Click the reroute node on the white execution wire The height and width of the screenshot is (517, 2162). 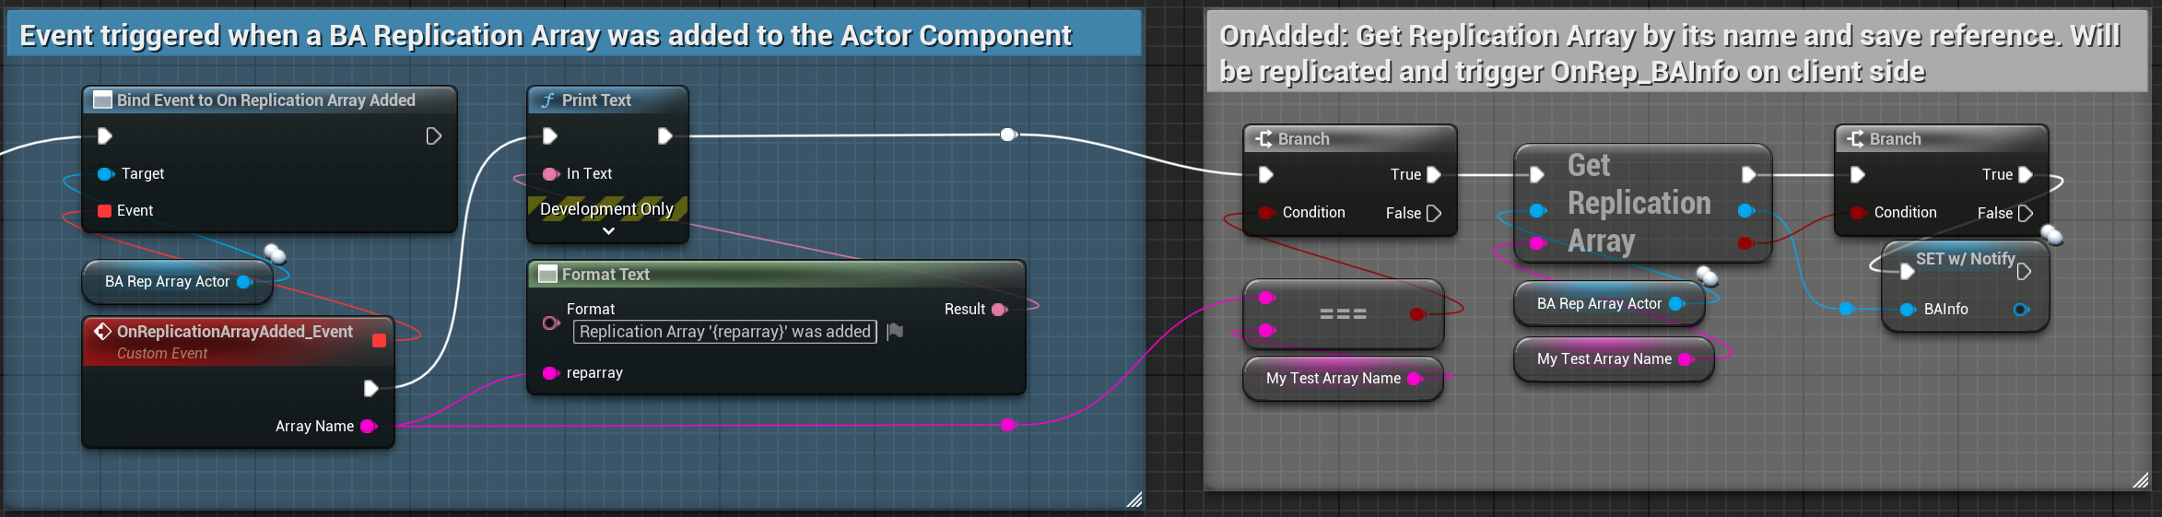pos(1008,135)
